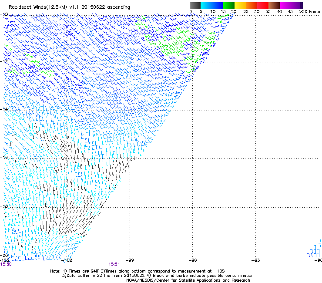The image size is (322, 283).
Task: Click the gray 0-5 knots color bar segment
Action: tap(195, 5)
